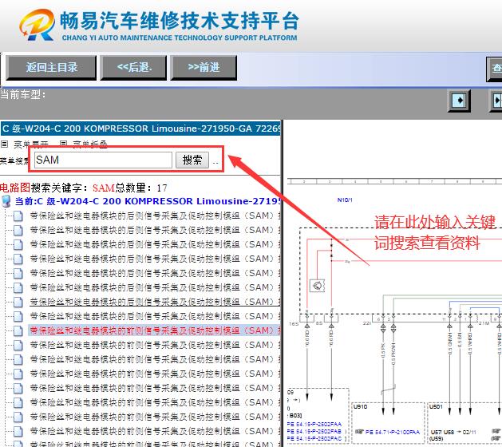Click the (U59) text in the diagram
This screenshot has width=502, height=447.
[x=437, y=439]
